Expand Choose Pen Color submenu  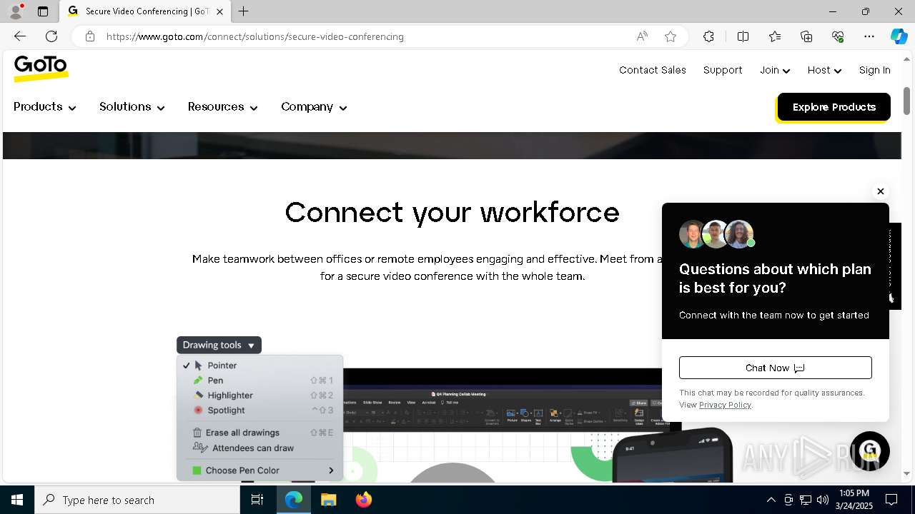coord(331,470)
